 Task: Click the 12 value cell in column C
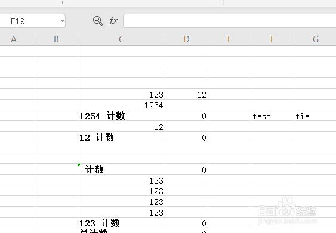122,126
